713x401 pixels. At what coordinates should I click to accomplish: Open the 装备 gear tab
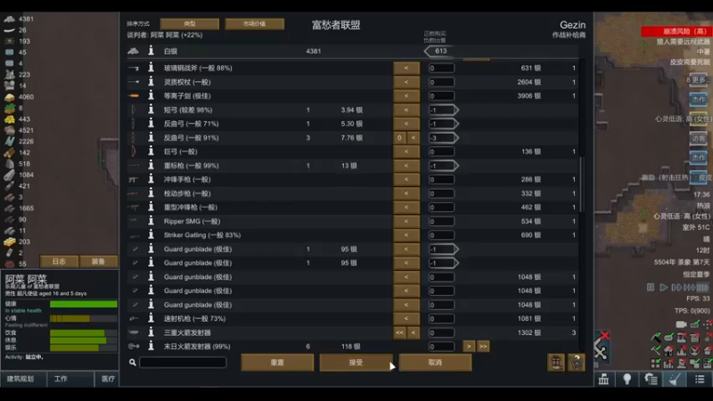(x=98, y=261)
